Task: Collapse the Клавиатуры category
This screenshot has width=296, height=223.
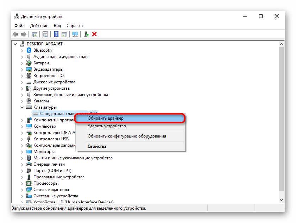Action: coord(22,107)
